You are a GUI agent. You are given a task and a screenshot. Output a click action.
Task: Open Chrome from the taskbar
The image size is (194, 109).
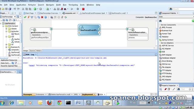pos(59,103)
